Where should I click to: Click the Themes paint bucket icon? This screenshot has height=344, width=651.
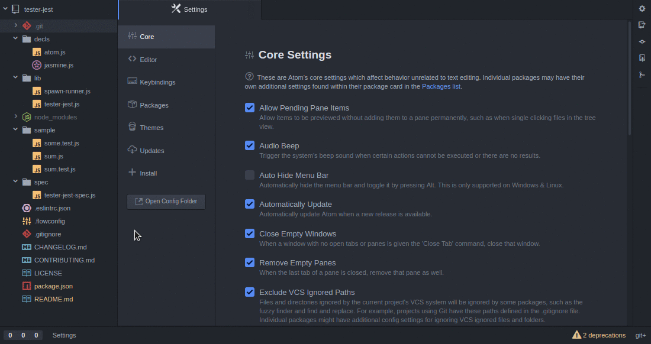coord(132,127)
